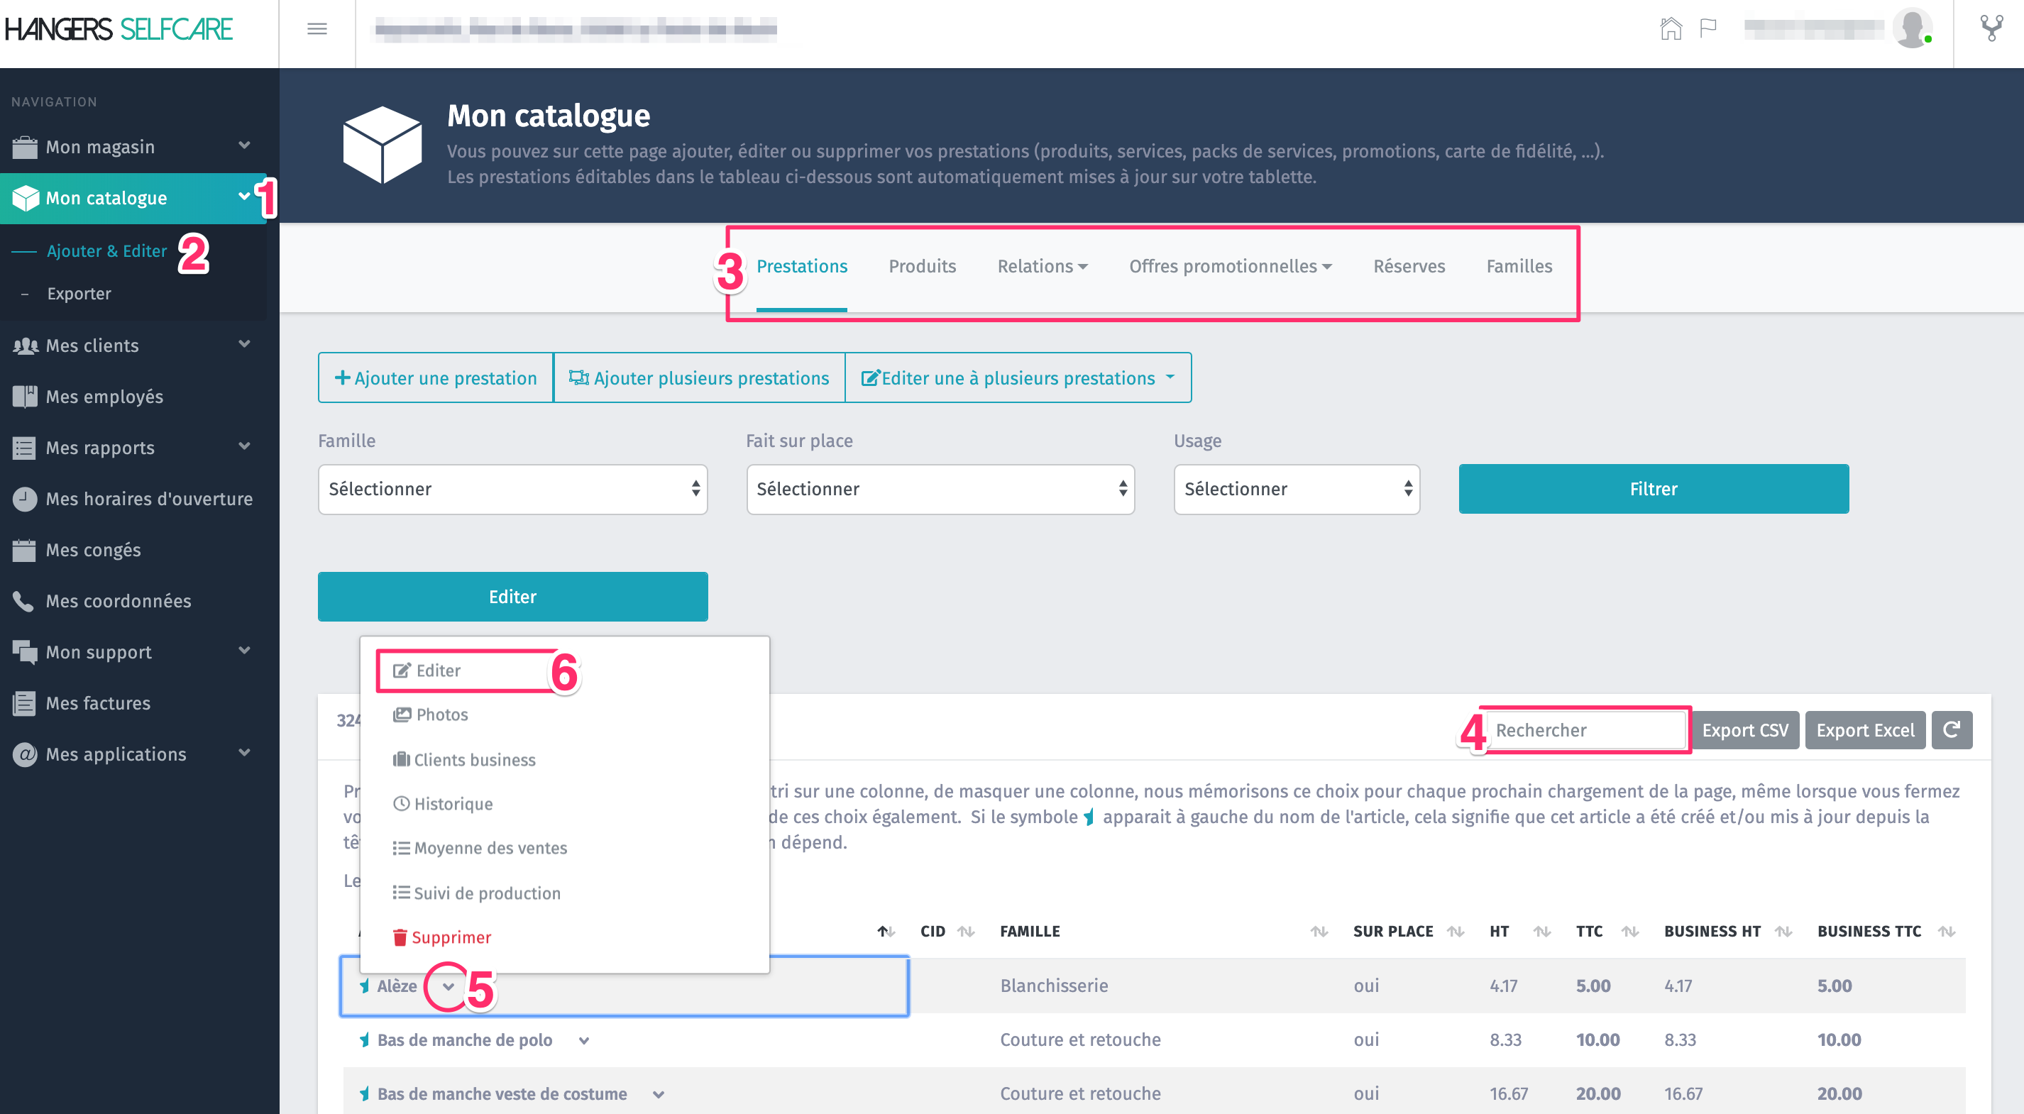Click the flag icon in the header
This screenshot has width=2024, height=1114.
pos(1708,29)
